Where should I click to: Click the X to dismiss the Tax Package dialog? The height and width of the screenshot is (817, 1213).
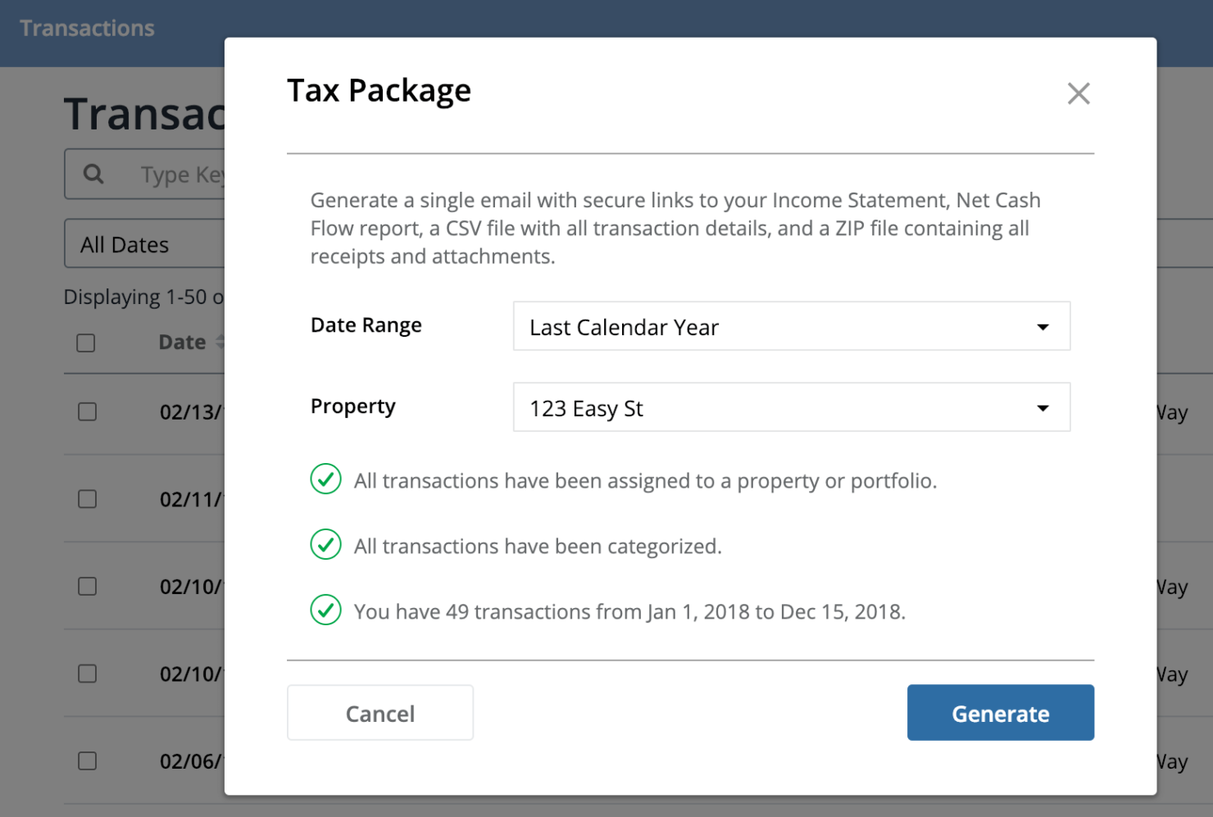pos(1079,93)
